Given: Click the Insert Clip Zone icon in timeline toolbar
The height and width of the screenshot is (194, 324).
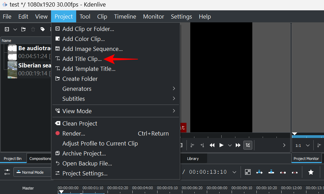Looking at the screenshot, I should tap(260, 172).
